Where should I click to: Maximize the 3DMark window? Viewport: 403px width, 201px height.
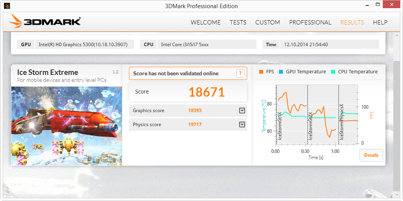click(378, 4)
